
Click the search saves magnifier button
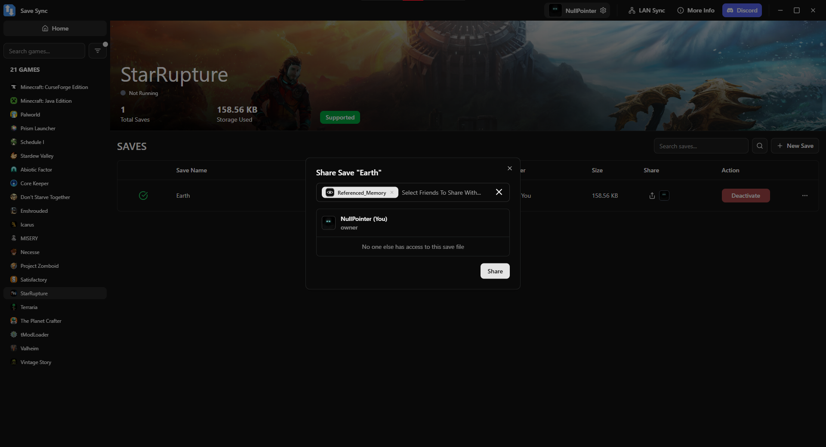(760, 146)
